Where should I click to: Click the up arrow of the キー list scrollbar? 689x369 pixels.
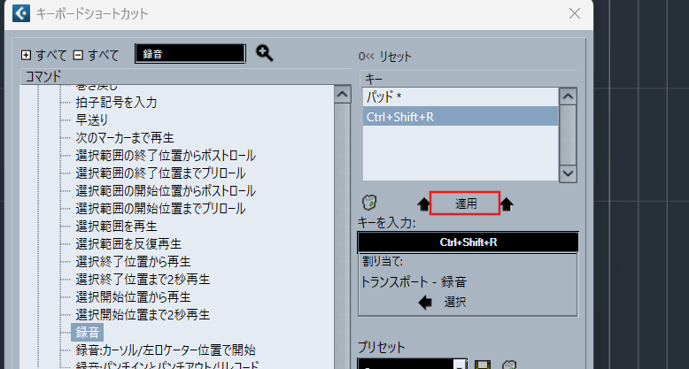point(568,96)
